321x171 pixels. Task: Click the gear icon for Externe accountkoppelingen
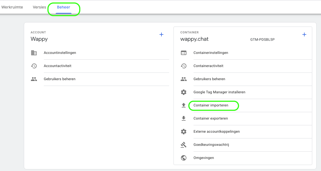click(184, 132)
